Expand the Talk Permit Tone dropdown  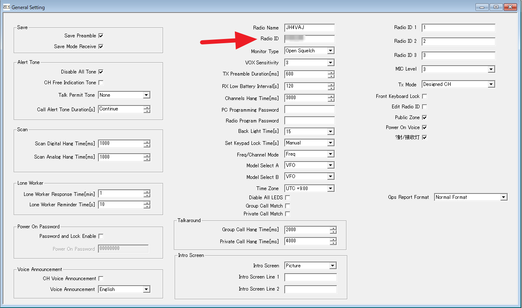click(146, 95)
